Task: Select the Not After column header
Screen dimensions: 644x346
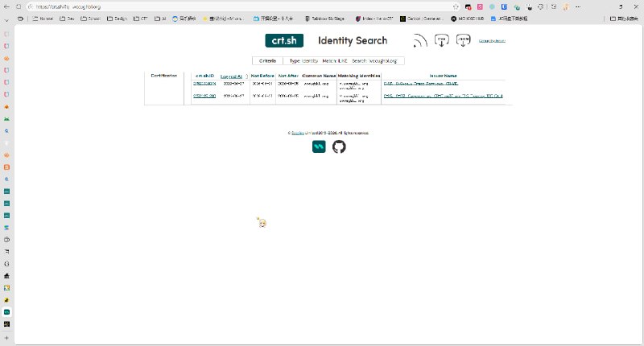Action: (x=288, y=76)
